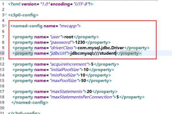Click the maxStatementsPerConnection value 5

[118, 97]
